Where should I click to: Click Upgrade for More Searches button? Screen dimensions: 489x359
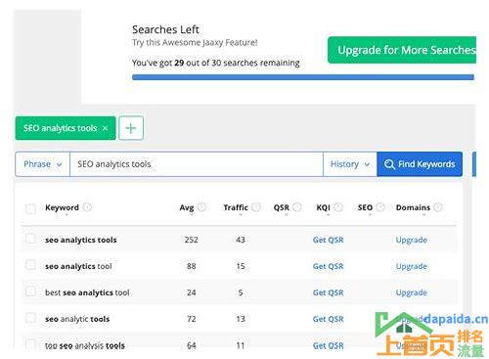click(402, 50)
